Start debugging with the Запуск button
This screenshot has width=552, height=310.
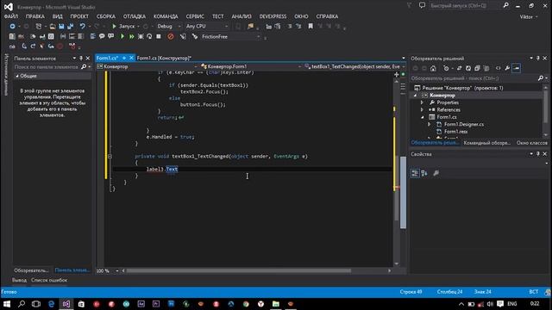click(x=123, y=26)
